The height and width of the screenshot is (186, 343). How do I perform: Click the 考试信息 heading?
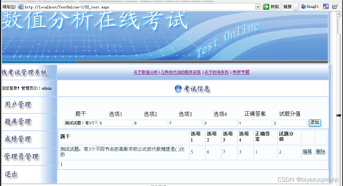pyautogui.click(x=197, y=89)
